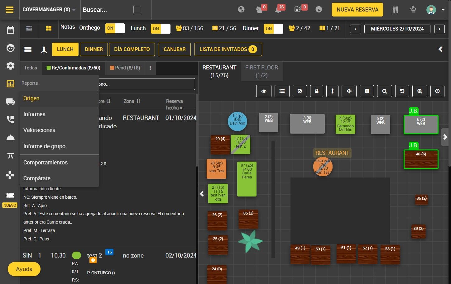The height and width of the screenshot is (284, 451).
Task: Click the notifications bell icon
Action: [x=278, y=10]
